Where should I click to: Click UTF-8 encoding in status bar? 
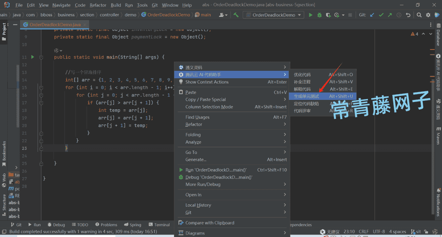379,232
